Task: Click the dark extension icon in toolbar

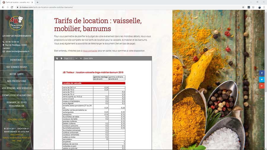Action: point(249,7)
